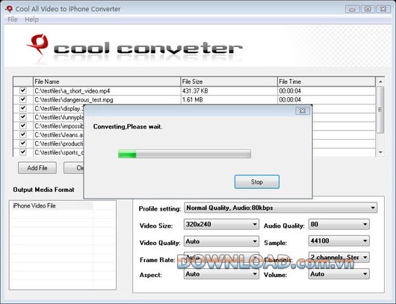Click the File Name column header
The image size is (396, 304).
tap(107, 81)
